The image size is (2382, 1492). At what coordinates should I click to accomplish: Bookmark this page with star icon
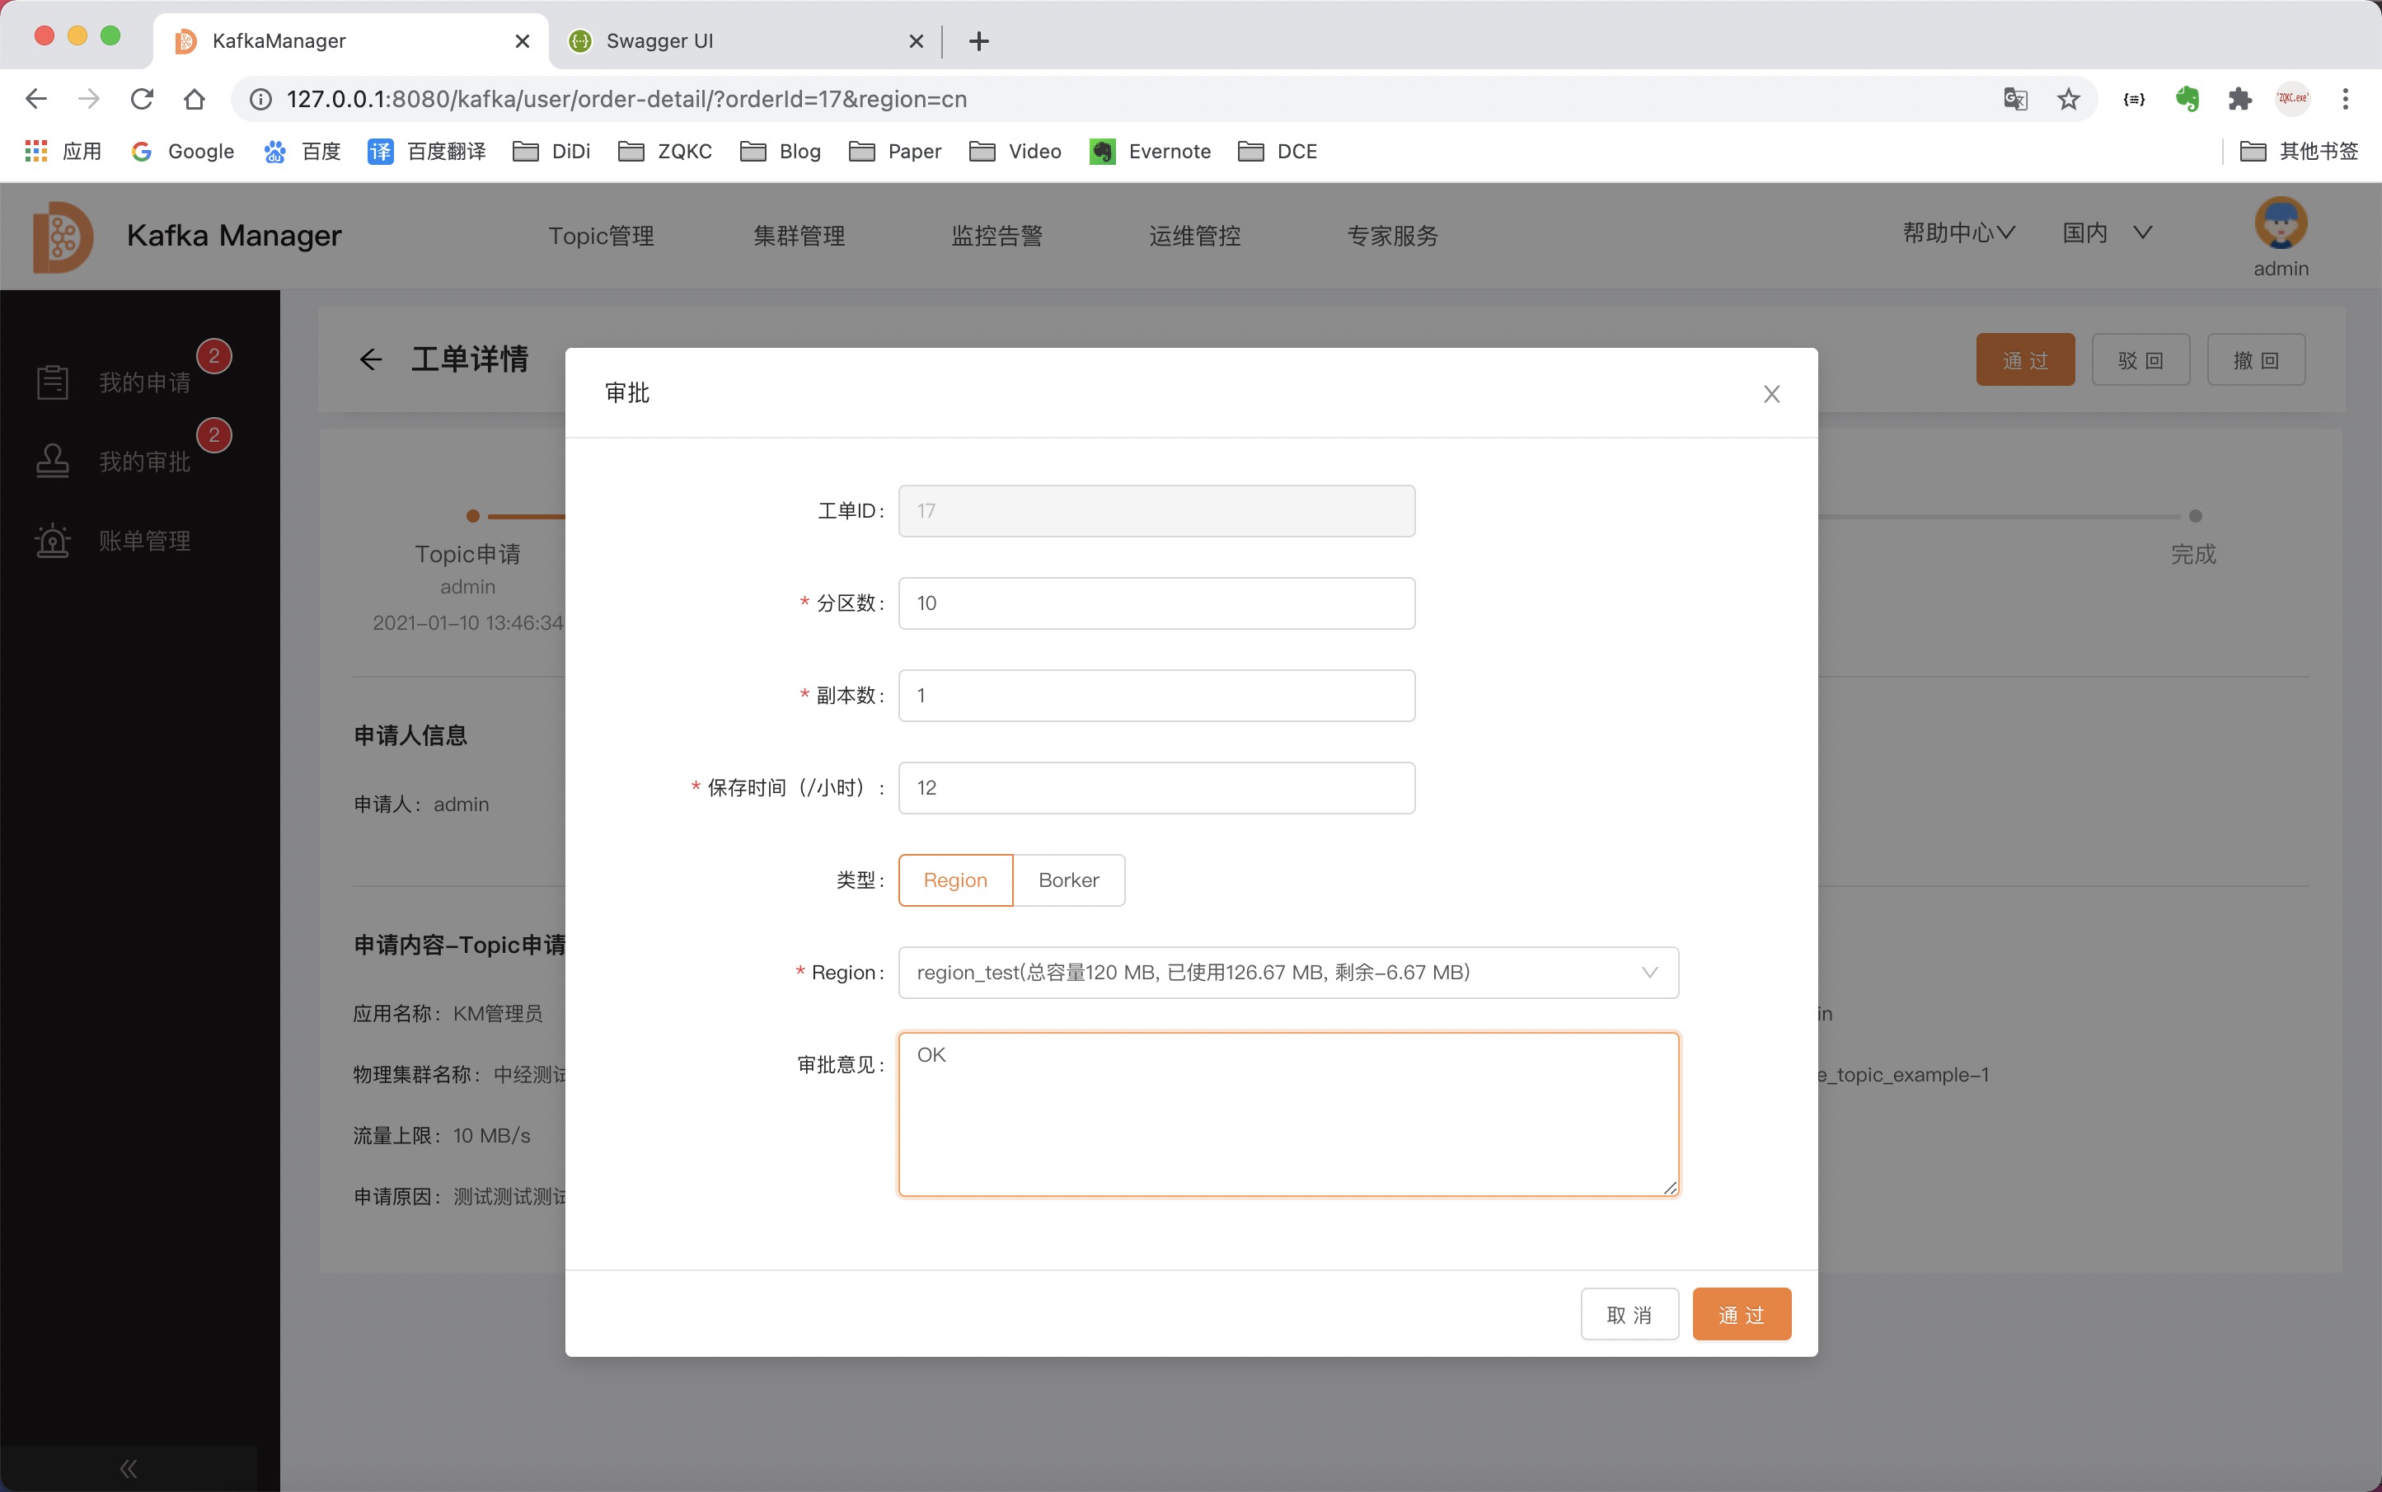[x=2068, y=99]
